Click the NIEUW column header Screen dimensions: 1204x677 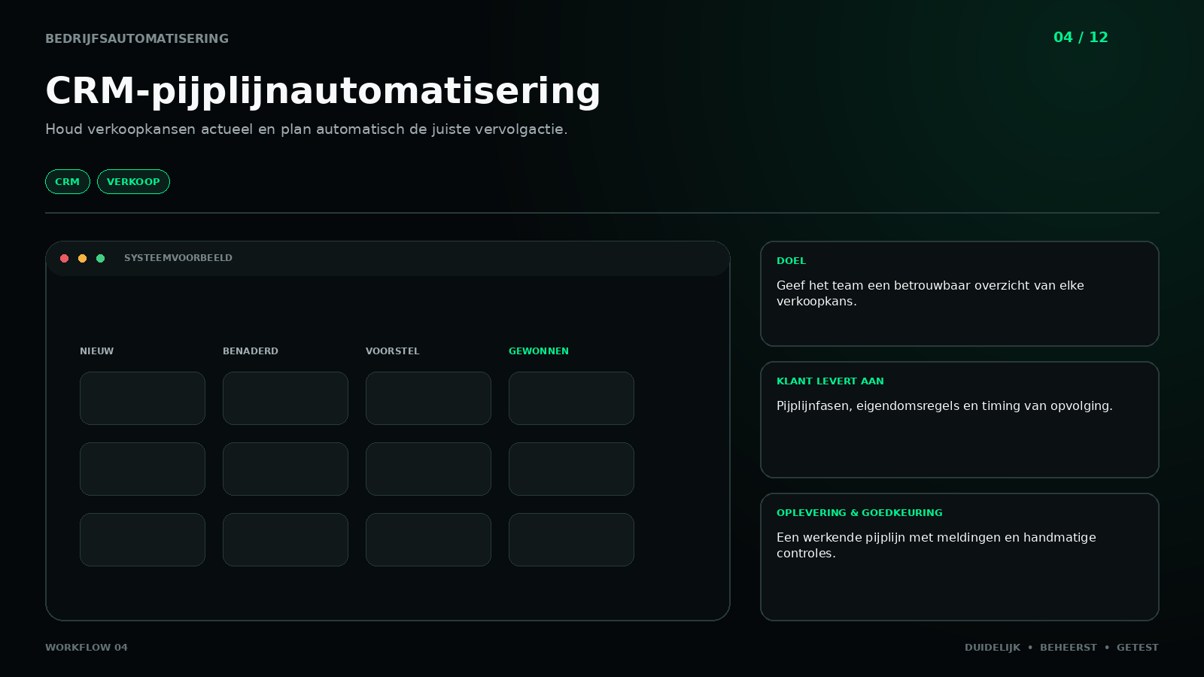click(x=97, y=351)
